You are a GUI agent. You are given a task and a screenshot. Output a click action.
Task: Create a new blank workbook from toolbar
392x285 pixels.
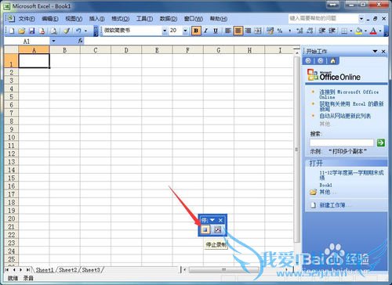pos(12,31)
